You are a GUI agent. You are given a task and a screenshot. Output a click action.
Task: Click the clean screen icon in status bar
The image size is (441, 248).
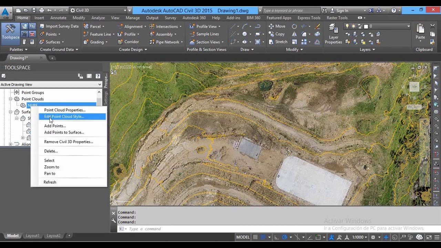(429, 237)
